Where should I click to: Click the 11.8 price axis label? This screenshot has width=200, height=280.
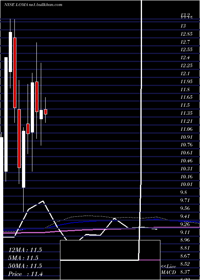coord(185,89)
